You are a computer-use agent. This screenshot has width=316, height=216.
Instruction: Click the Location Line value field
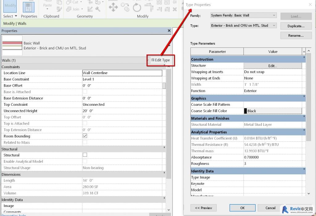tap(122, 73)
